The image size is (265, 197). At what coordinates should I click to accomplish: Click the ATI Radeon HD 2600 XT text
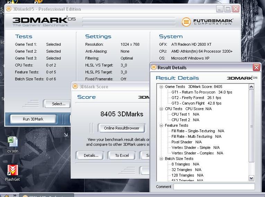[x=191, y=44]
